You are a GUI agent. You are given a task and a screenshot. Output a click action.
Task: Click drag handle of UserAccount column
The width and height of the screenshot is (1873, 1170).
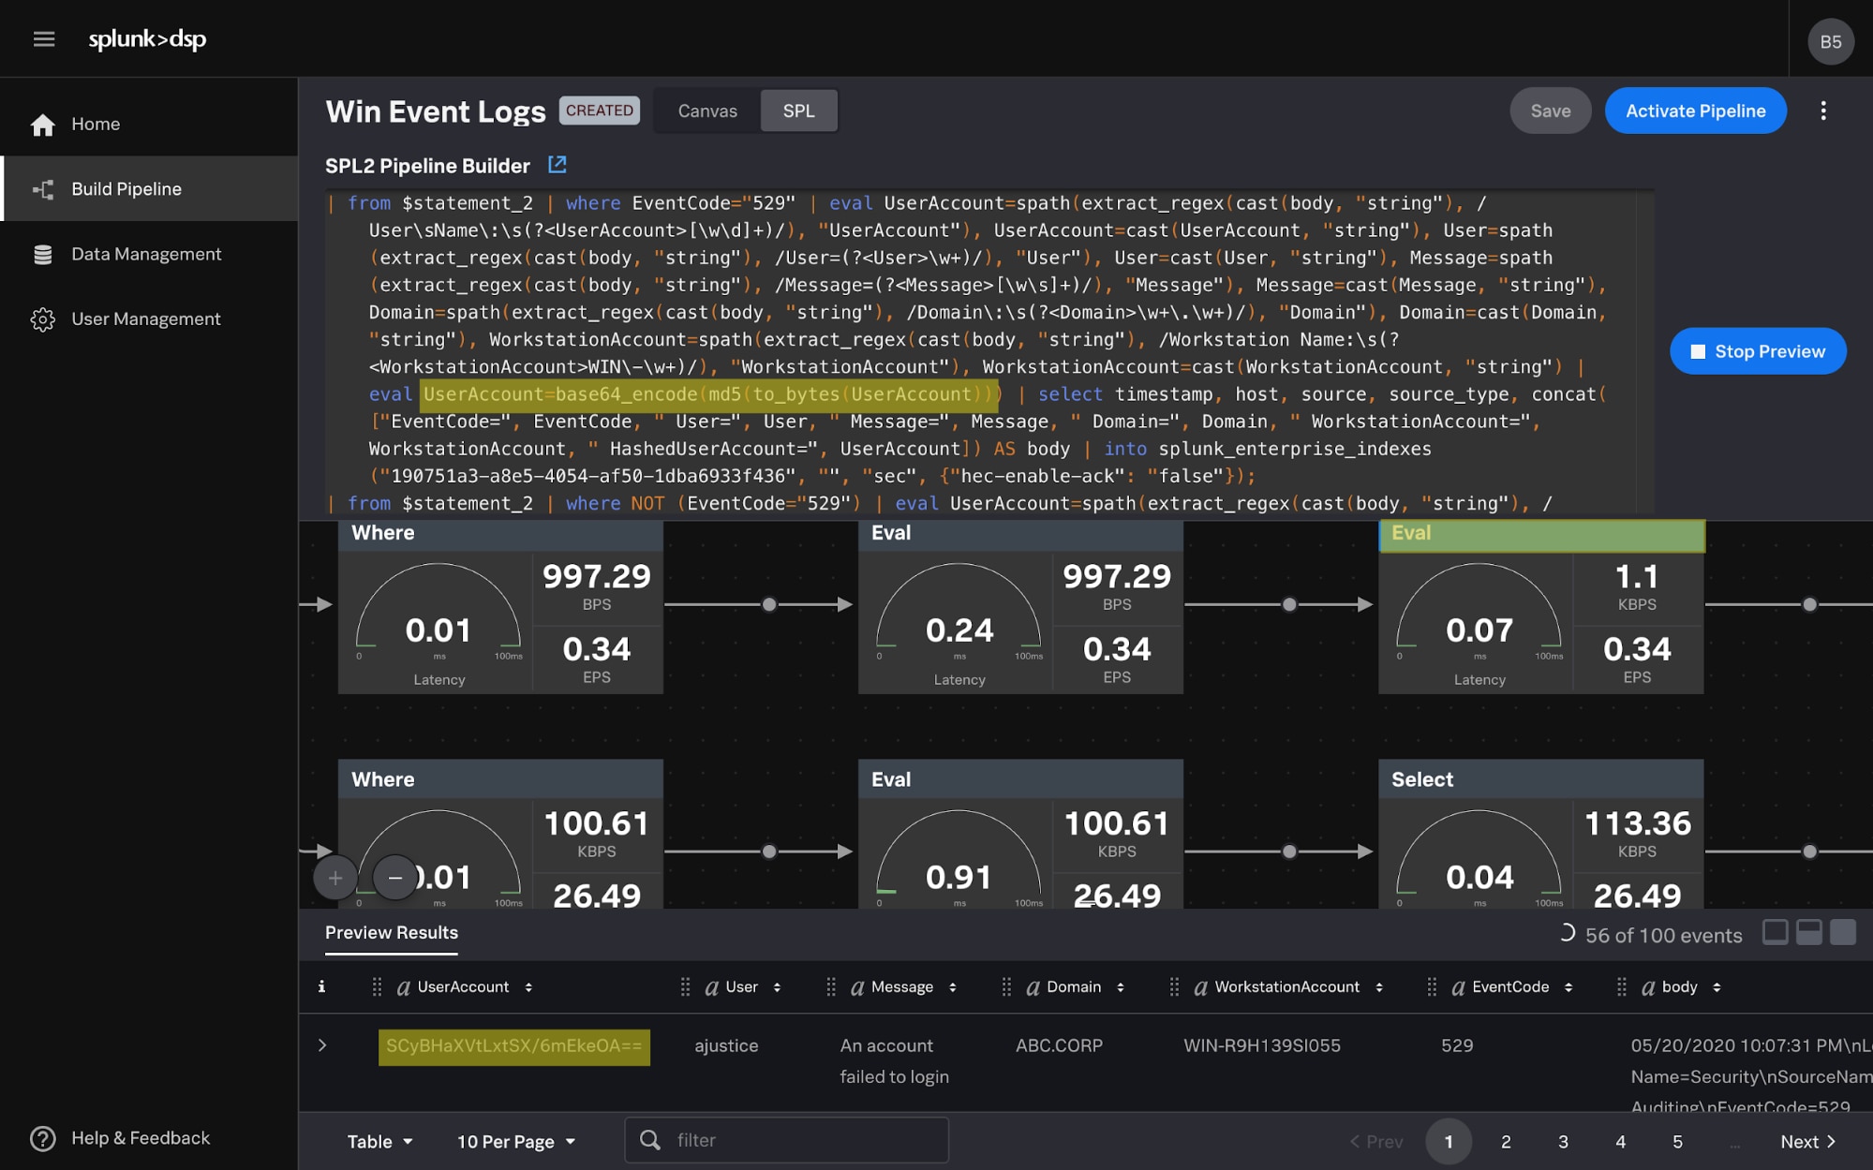(377, 986)
